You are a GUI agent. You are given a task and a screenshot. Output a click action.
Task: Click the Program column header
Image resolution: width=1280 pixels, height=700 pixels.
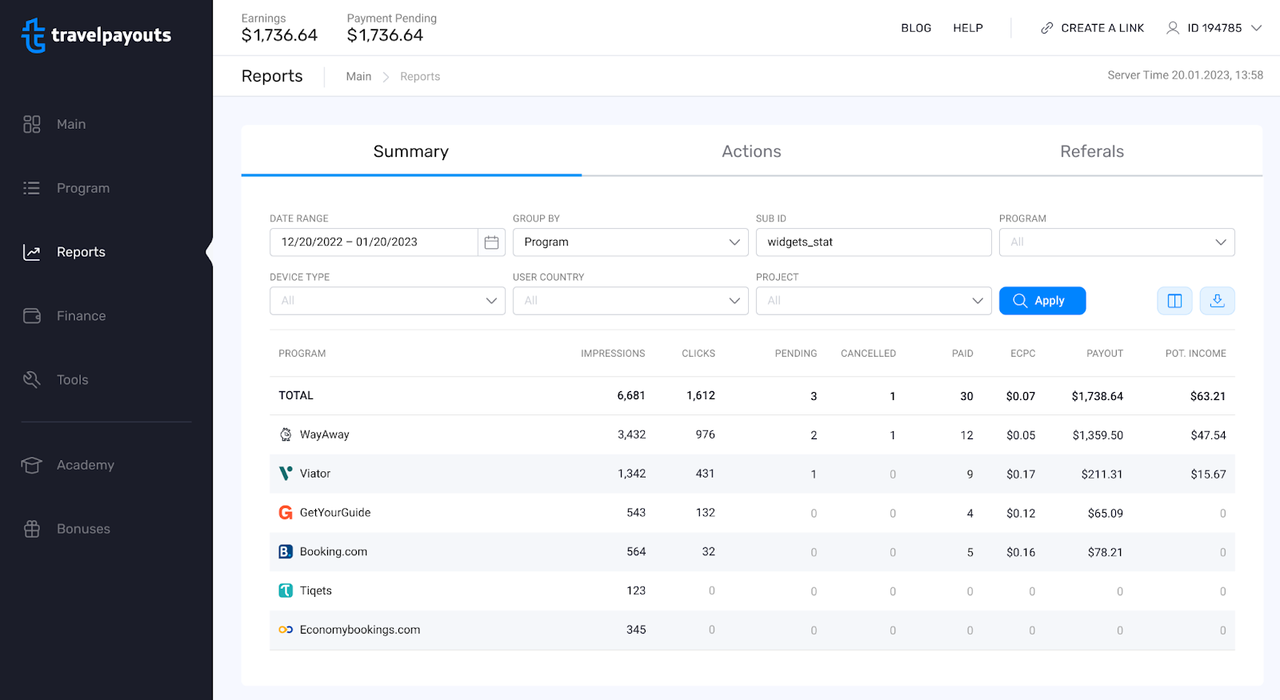(x=302, y=354)
